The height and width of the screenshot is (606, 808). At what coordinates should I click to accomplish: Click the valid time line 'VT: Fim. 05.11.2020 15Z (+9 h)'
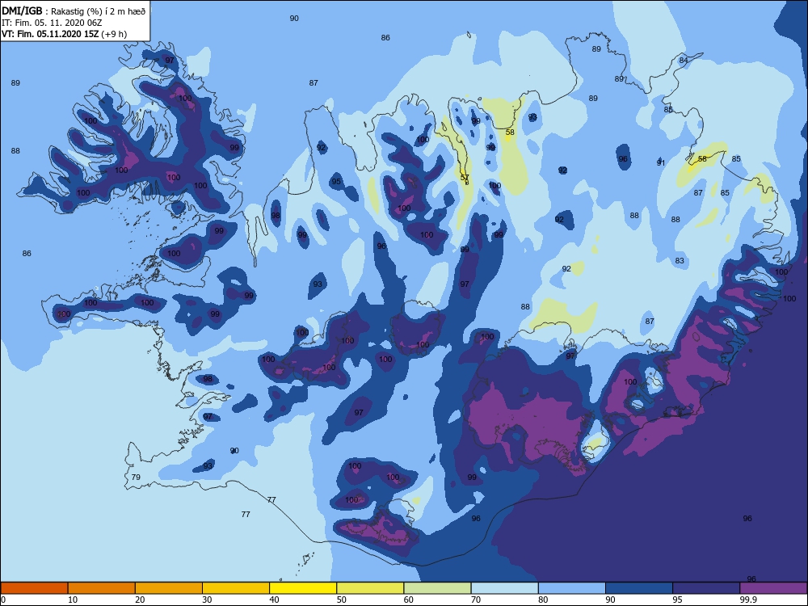click(64, 34)
